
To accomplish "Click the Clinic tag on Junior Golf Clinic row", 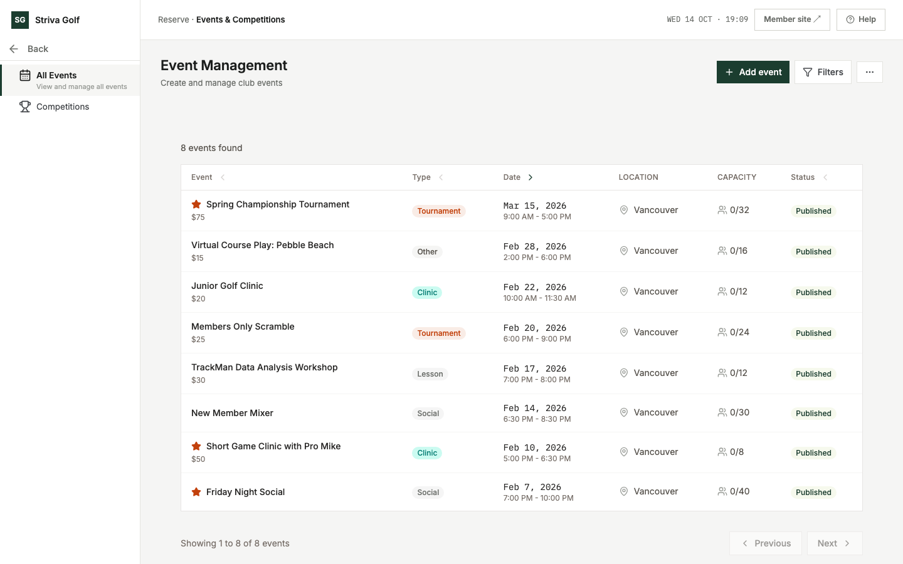I will click(427, 293).
